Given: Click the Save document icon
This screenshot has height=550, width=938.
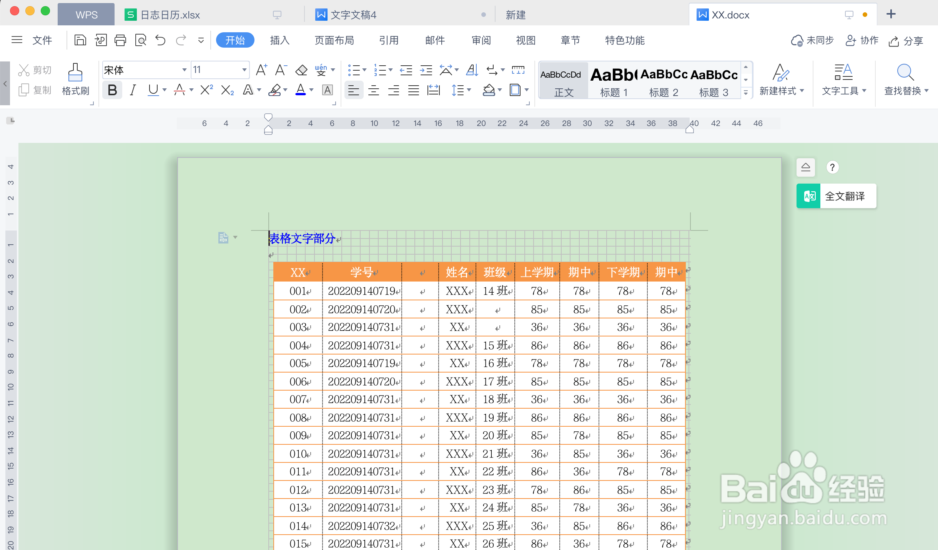Looking at the screenshot, I should 80,40.
